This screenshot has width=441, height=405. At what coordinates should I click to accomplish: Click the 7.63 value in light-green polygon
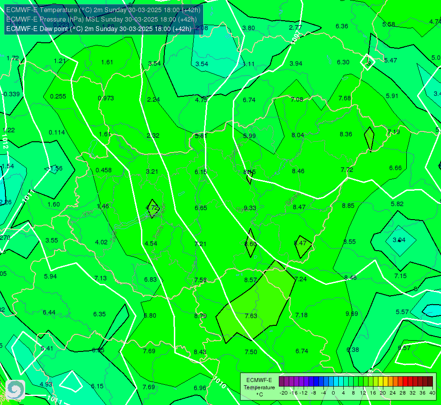click(x=251, y=316)
